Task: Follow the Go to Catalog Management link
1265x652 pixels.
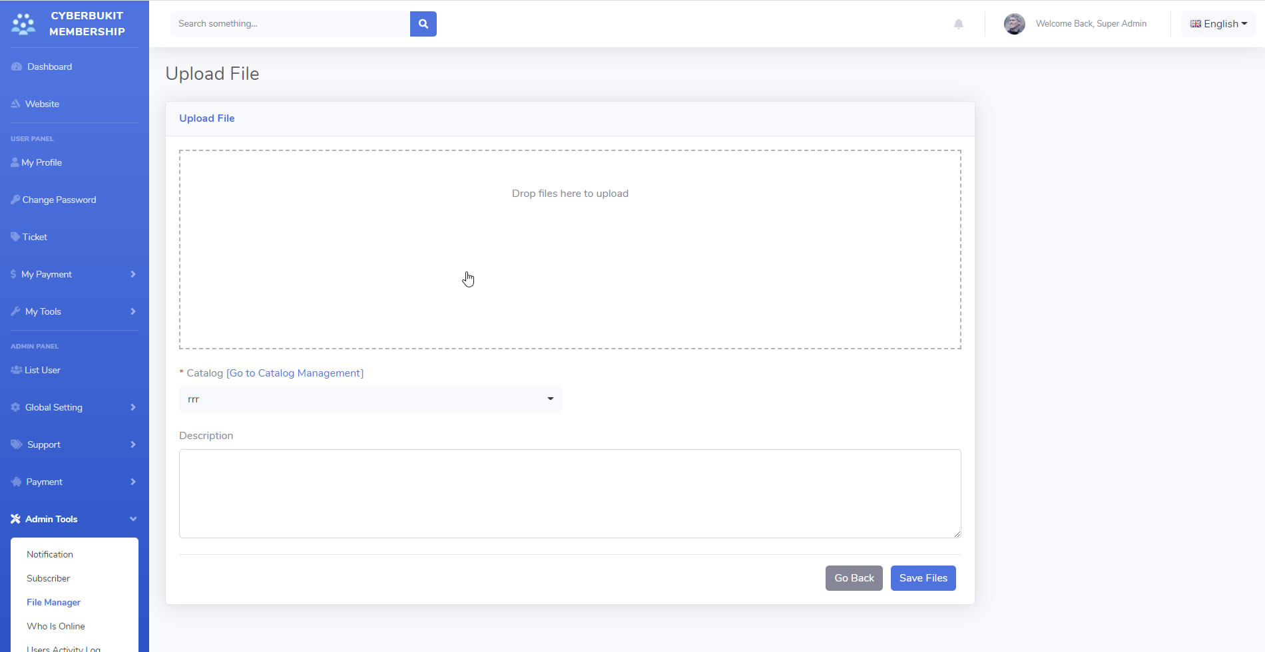Action: [295, 373]
